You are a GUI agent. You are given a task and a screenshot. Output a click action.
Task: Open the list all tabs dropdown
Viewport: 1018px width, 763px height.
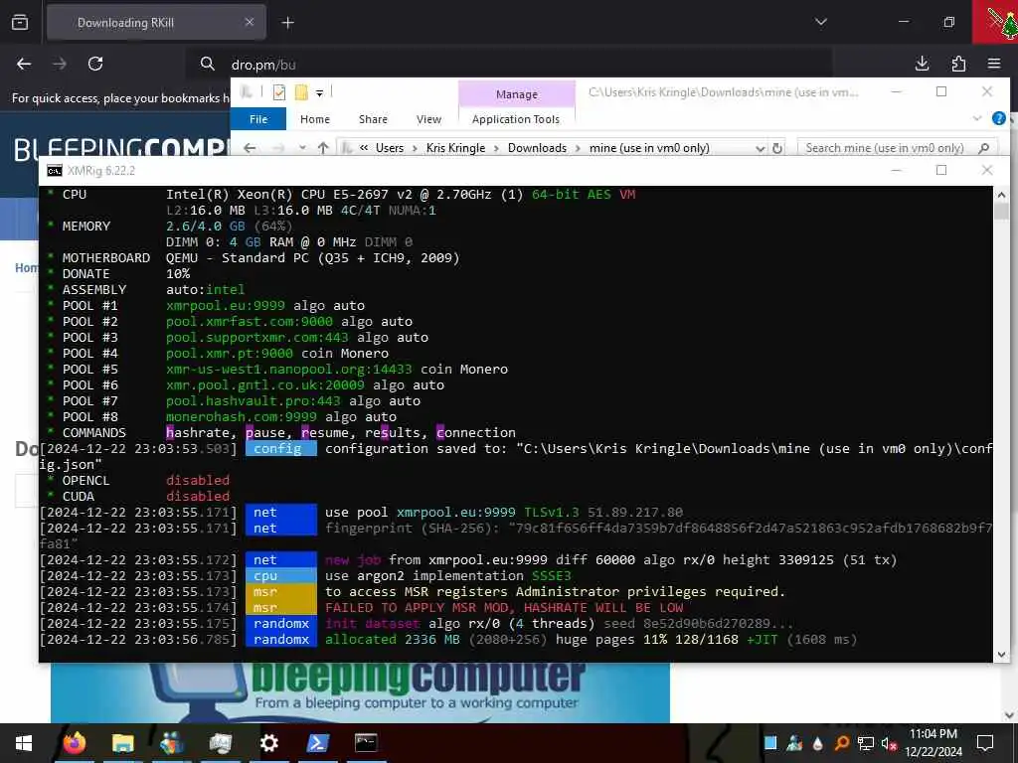[820, 22]
